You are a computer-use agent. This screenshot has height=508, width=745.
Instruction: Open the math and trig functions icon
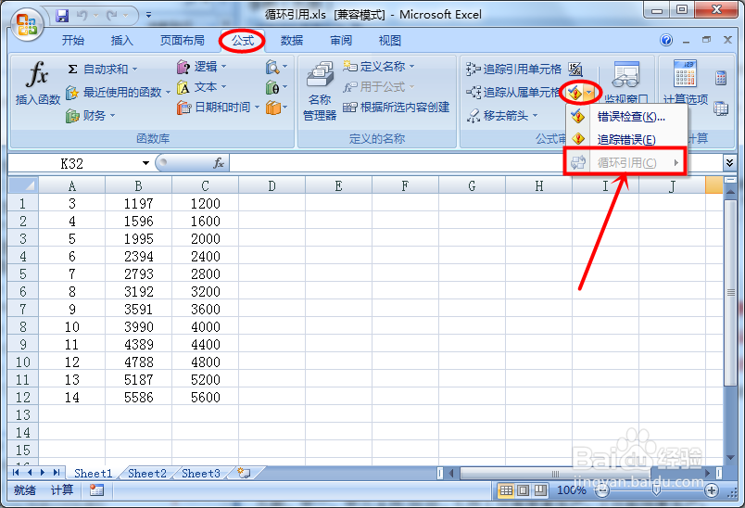click(x=276, y=87)
